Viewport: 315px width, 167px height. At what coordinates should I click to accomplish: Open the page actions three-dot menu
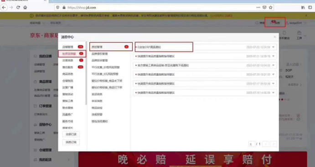coord(258,7)
